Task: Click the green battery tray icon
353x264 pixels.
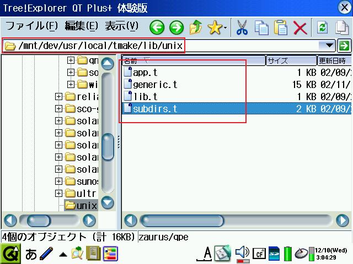Action: tap(287, 254)
